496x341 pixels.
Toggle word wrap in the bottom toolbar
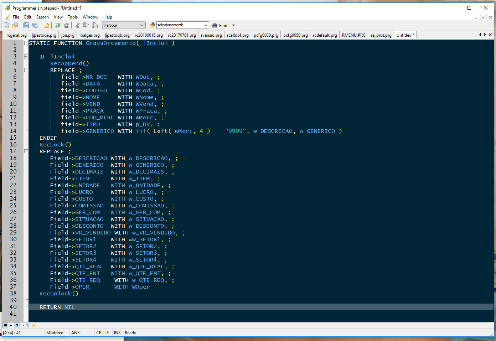point(11,325)
